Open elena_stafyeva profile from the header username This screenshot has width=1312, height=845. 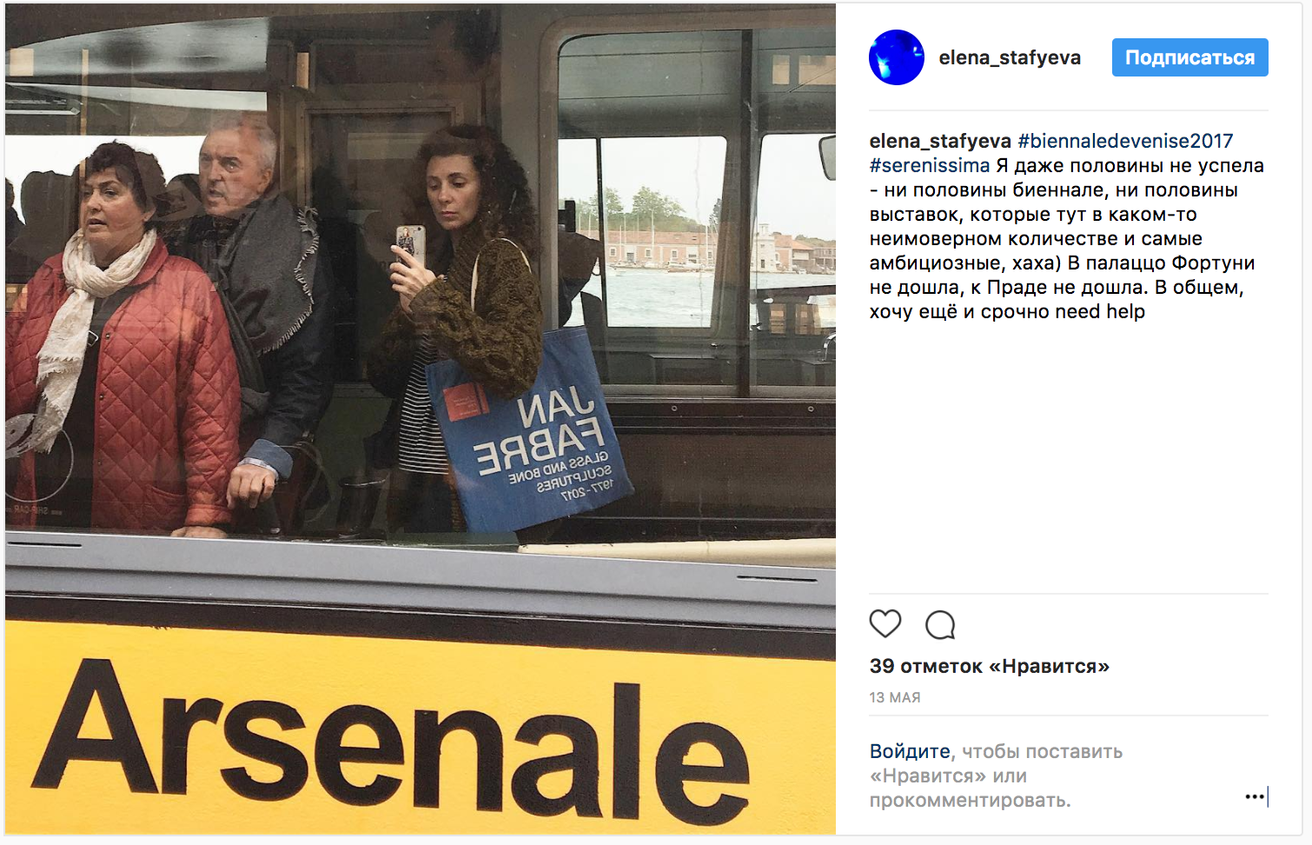point(1010,57)
